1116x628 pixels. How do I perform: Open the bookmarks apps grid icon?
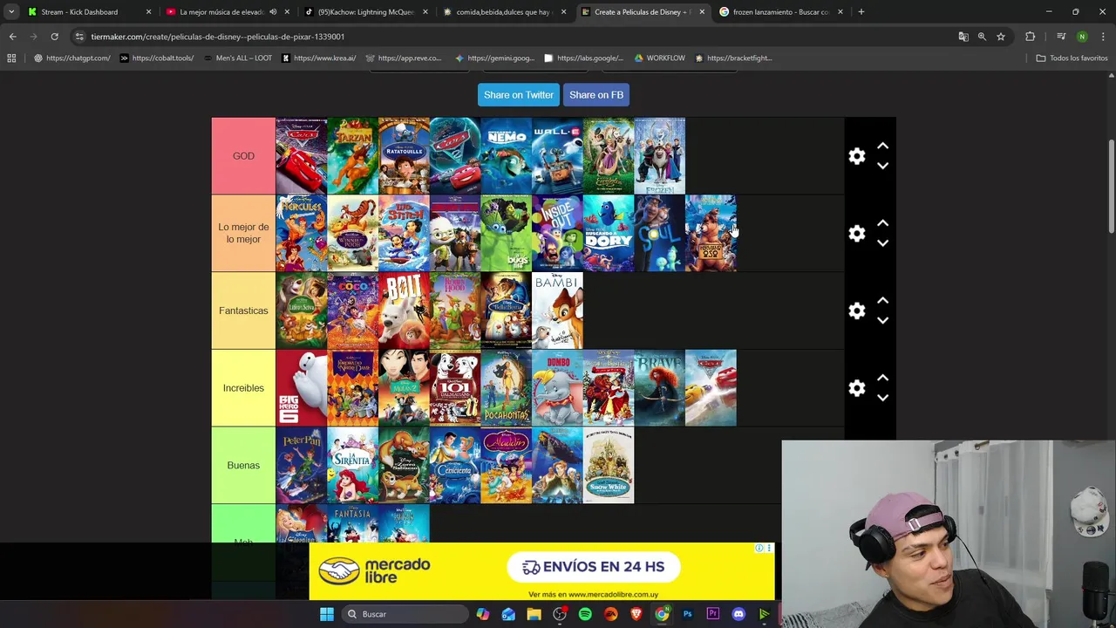11,58
